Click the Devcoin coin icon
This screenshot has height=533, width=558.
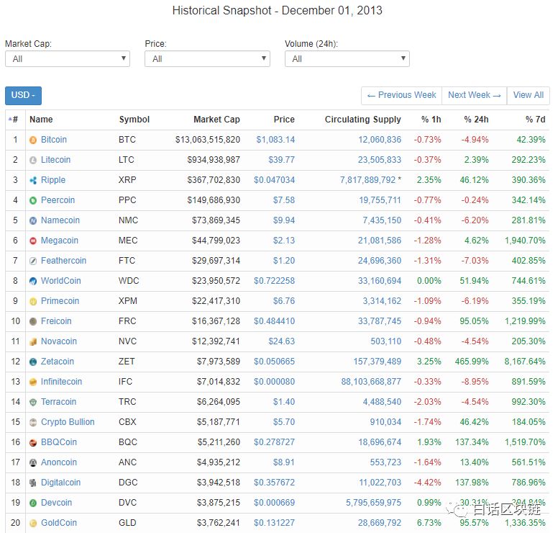[33, 503]
